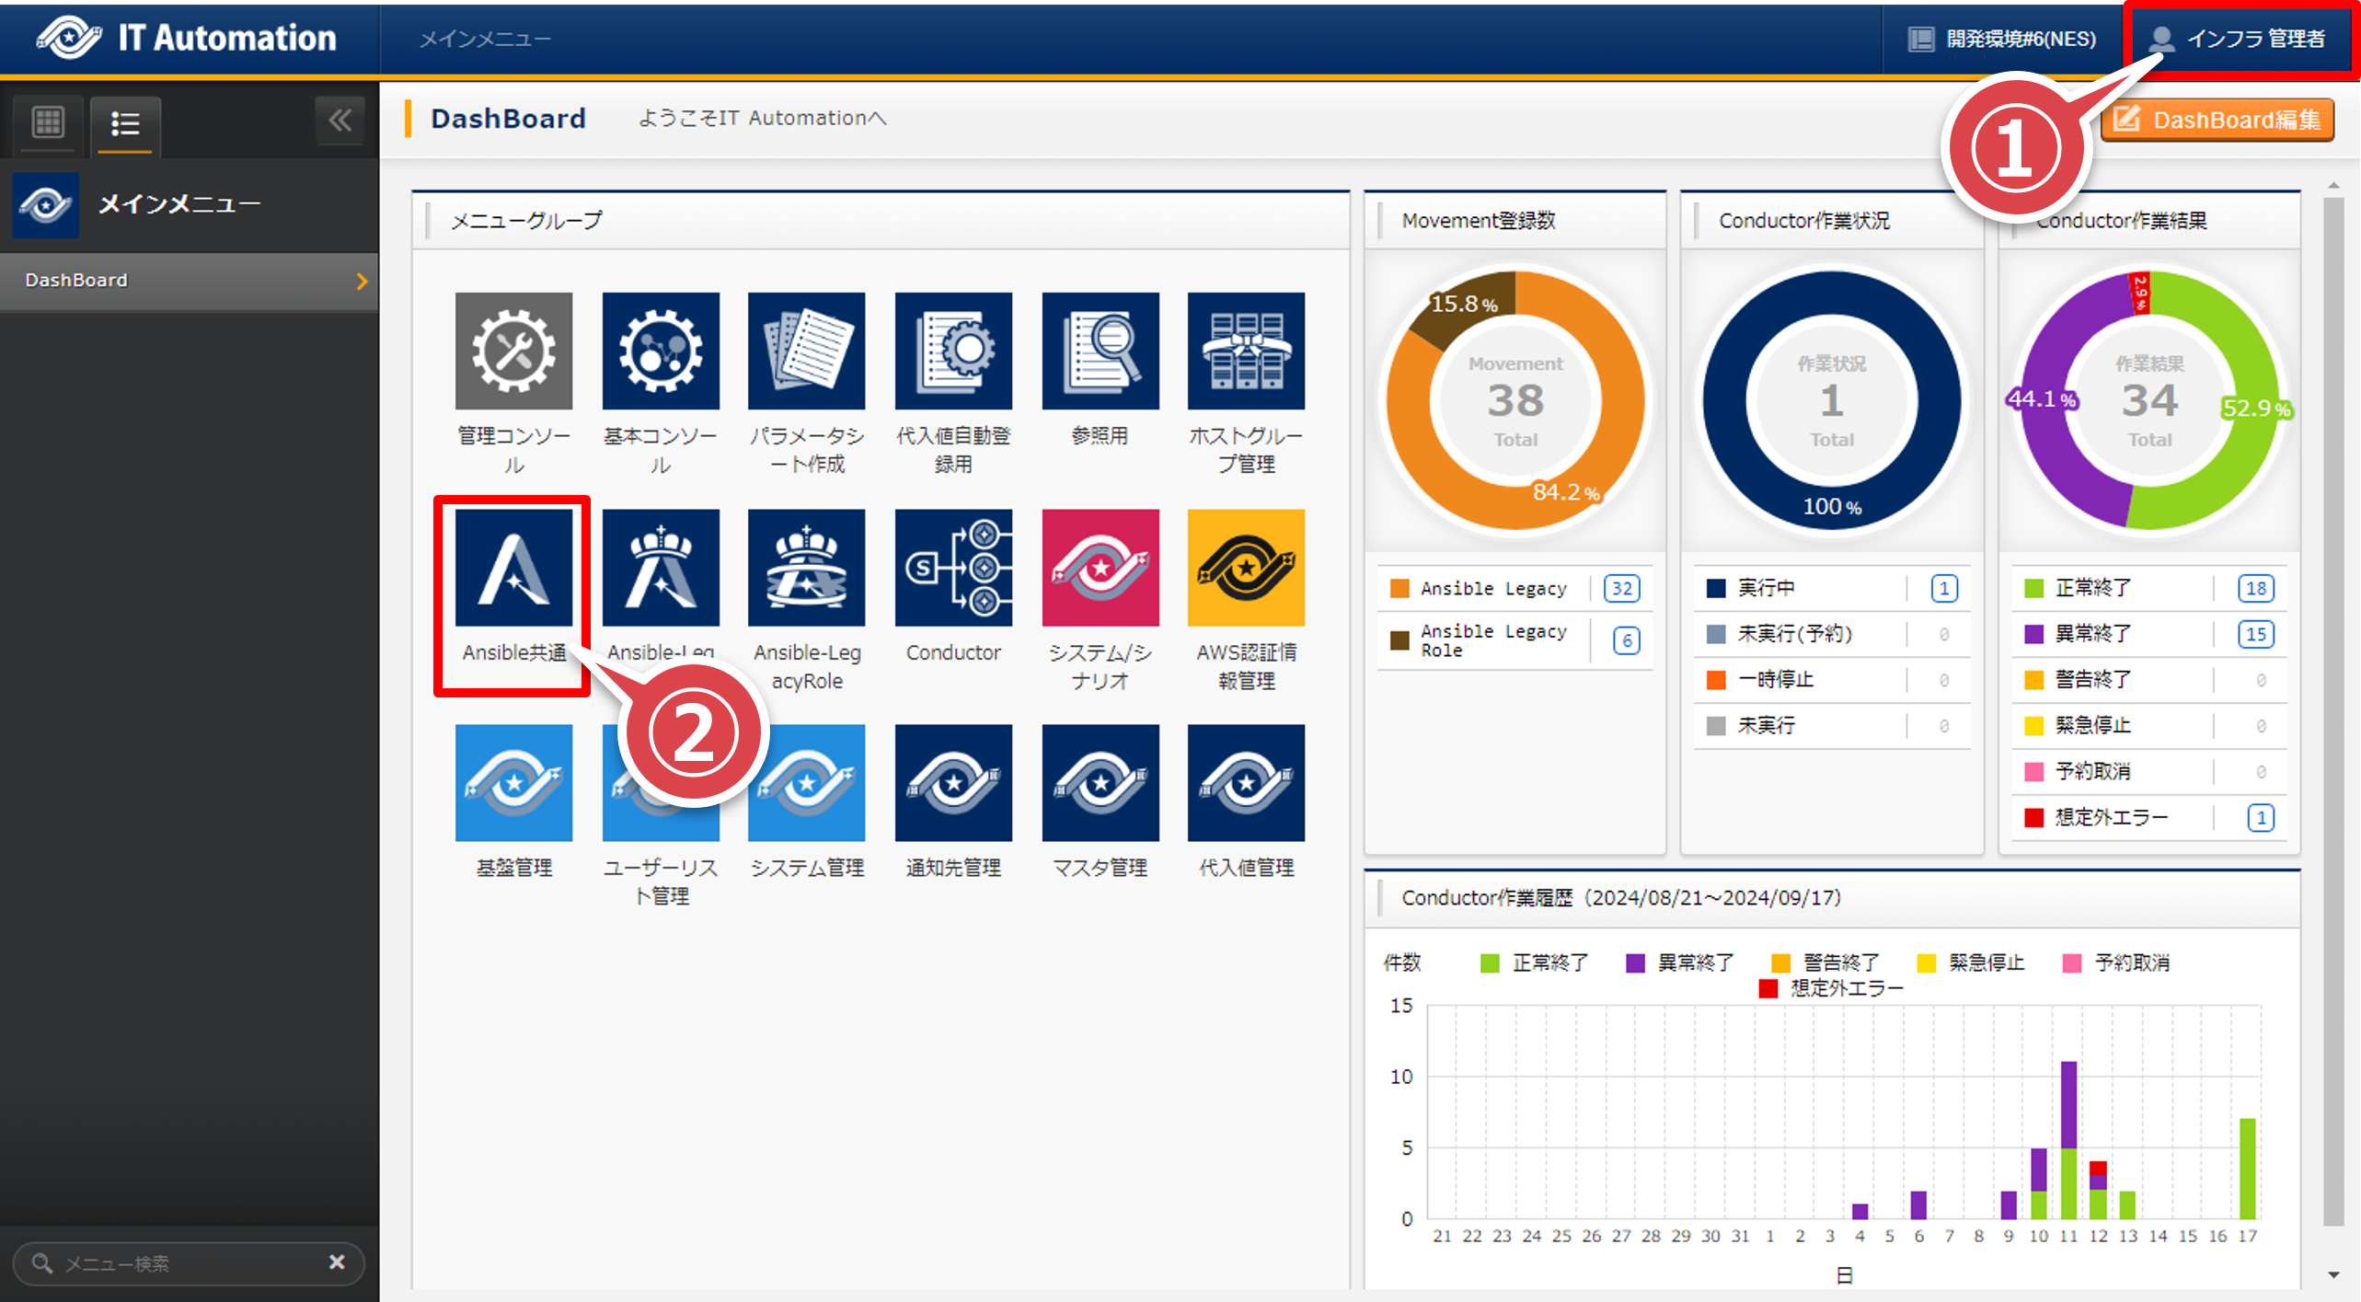Open the システム/シナリオ icon
2361x1302 pixels.
point(1100,568)
